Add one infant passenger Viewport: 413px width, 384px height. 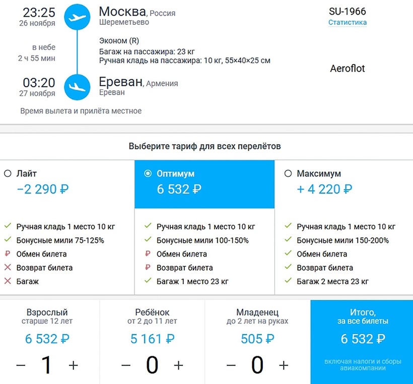pyautogui.click(x=284, y=365)
